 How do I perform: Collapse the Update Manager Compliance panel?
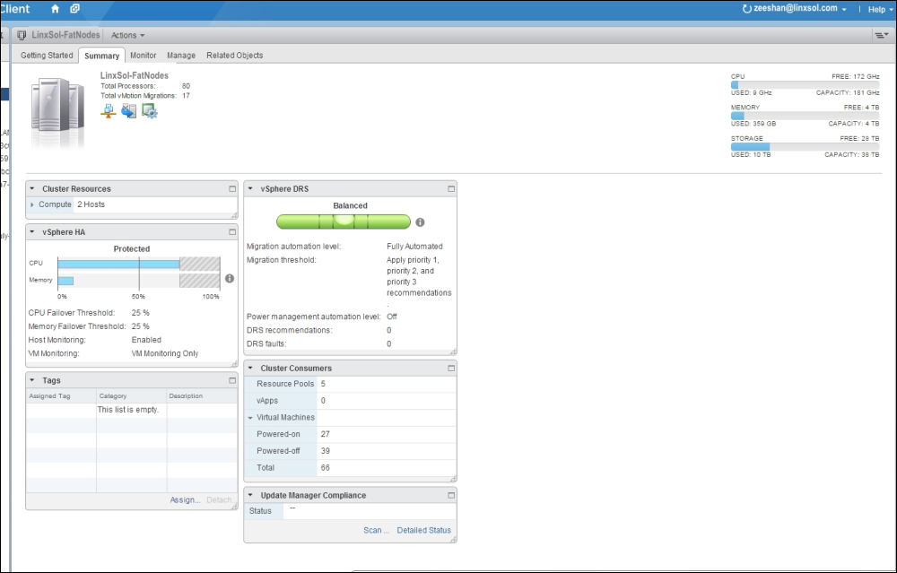(250, 495)
